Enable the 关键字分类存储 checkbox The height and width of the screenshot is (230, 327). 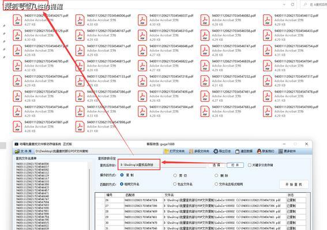(249, 165)
